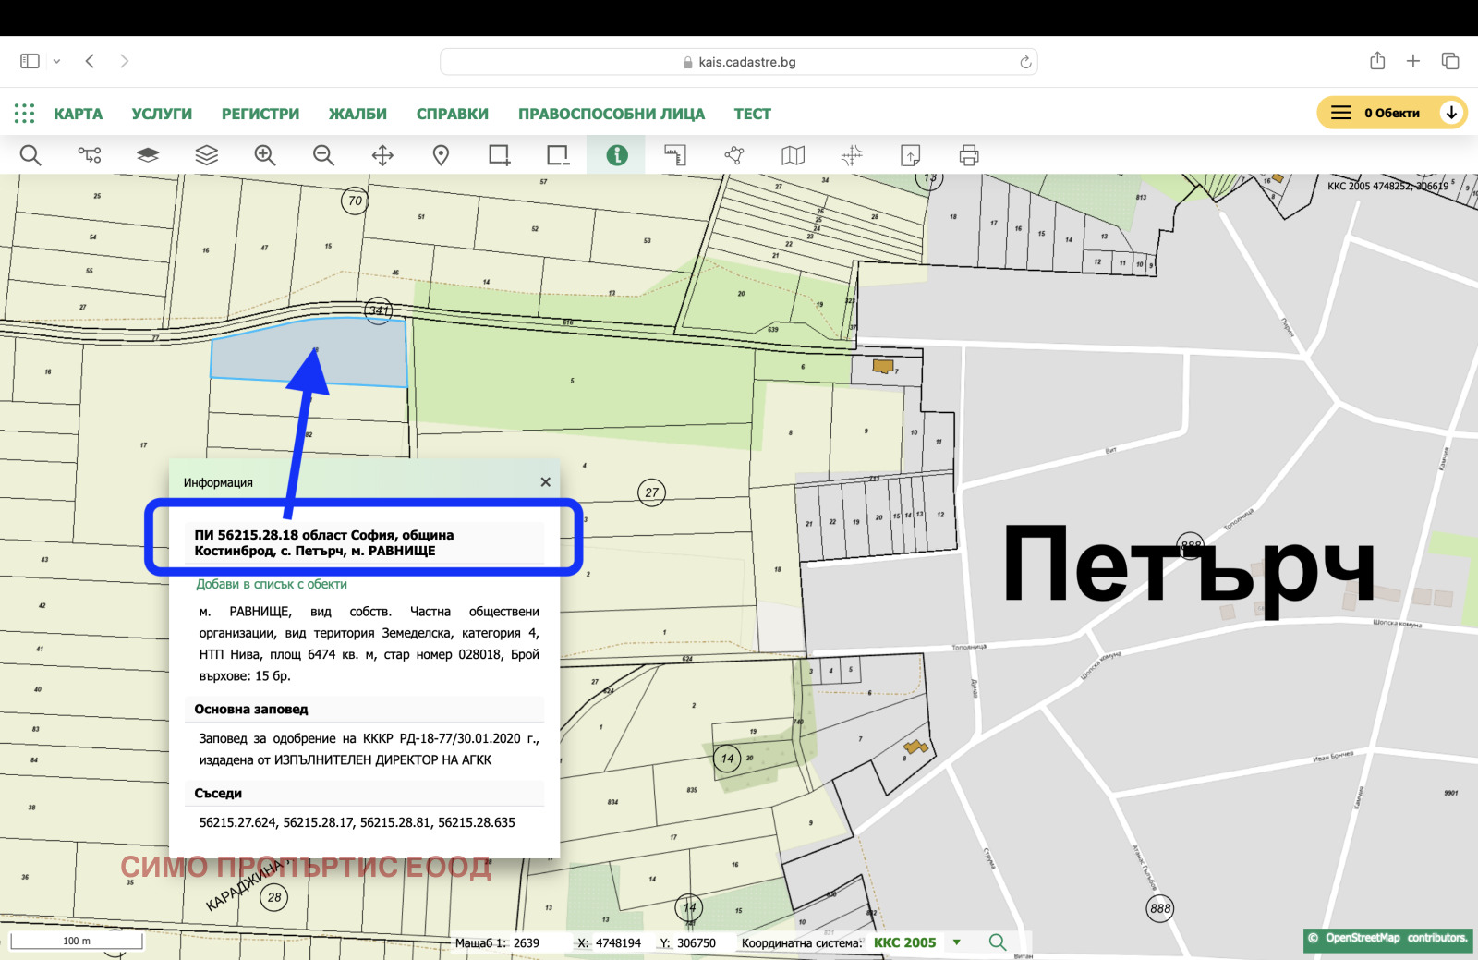Open the search tool in map toolbar
This screenshot has height=960, width=1478.
30,155
